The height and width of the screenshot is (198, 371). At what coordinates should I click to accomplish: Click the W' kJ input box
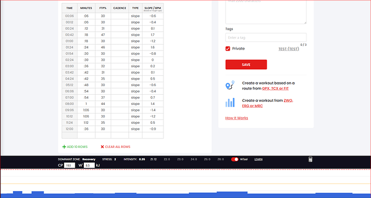(89, 165)
